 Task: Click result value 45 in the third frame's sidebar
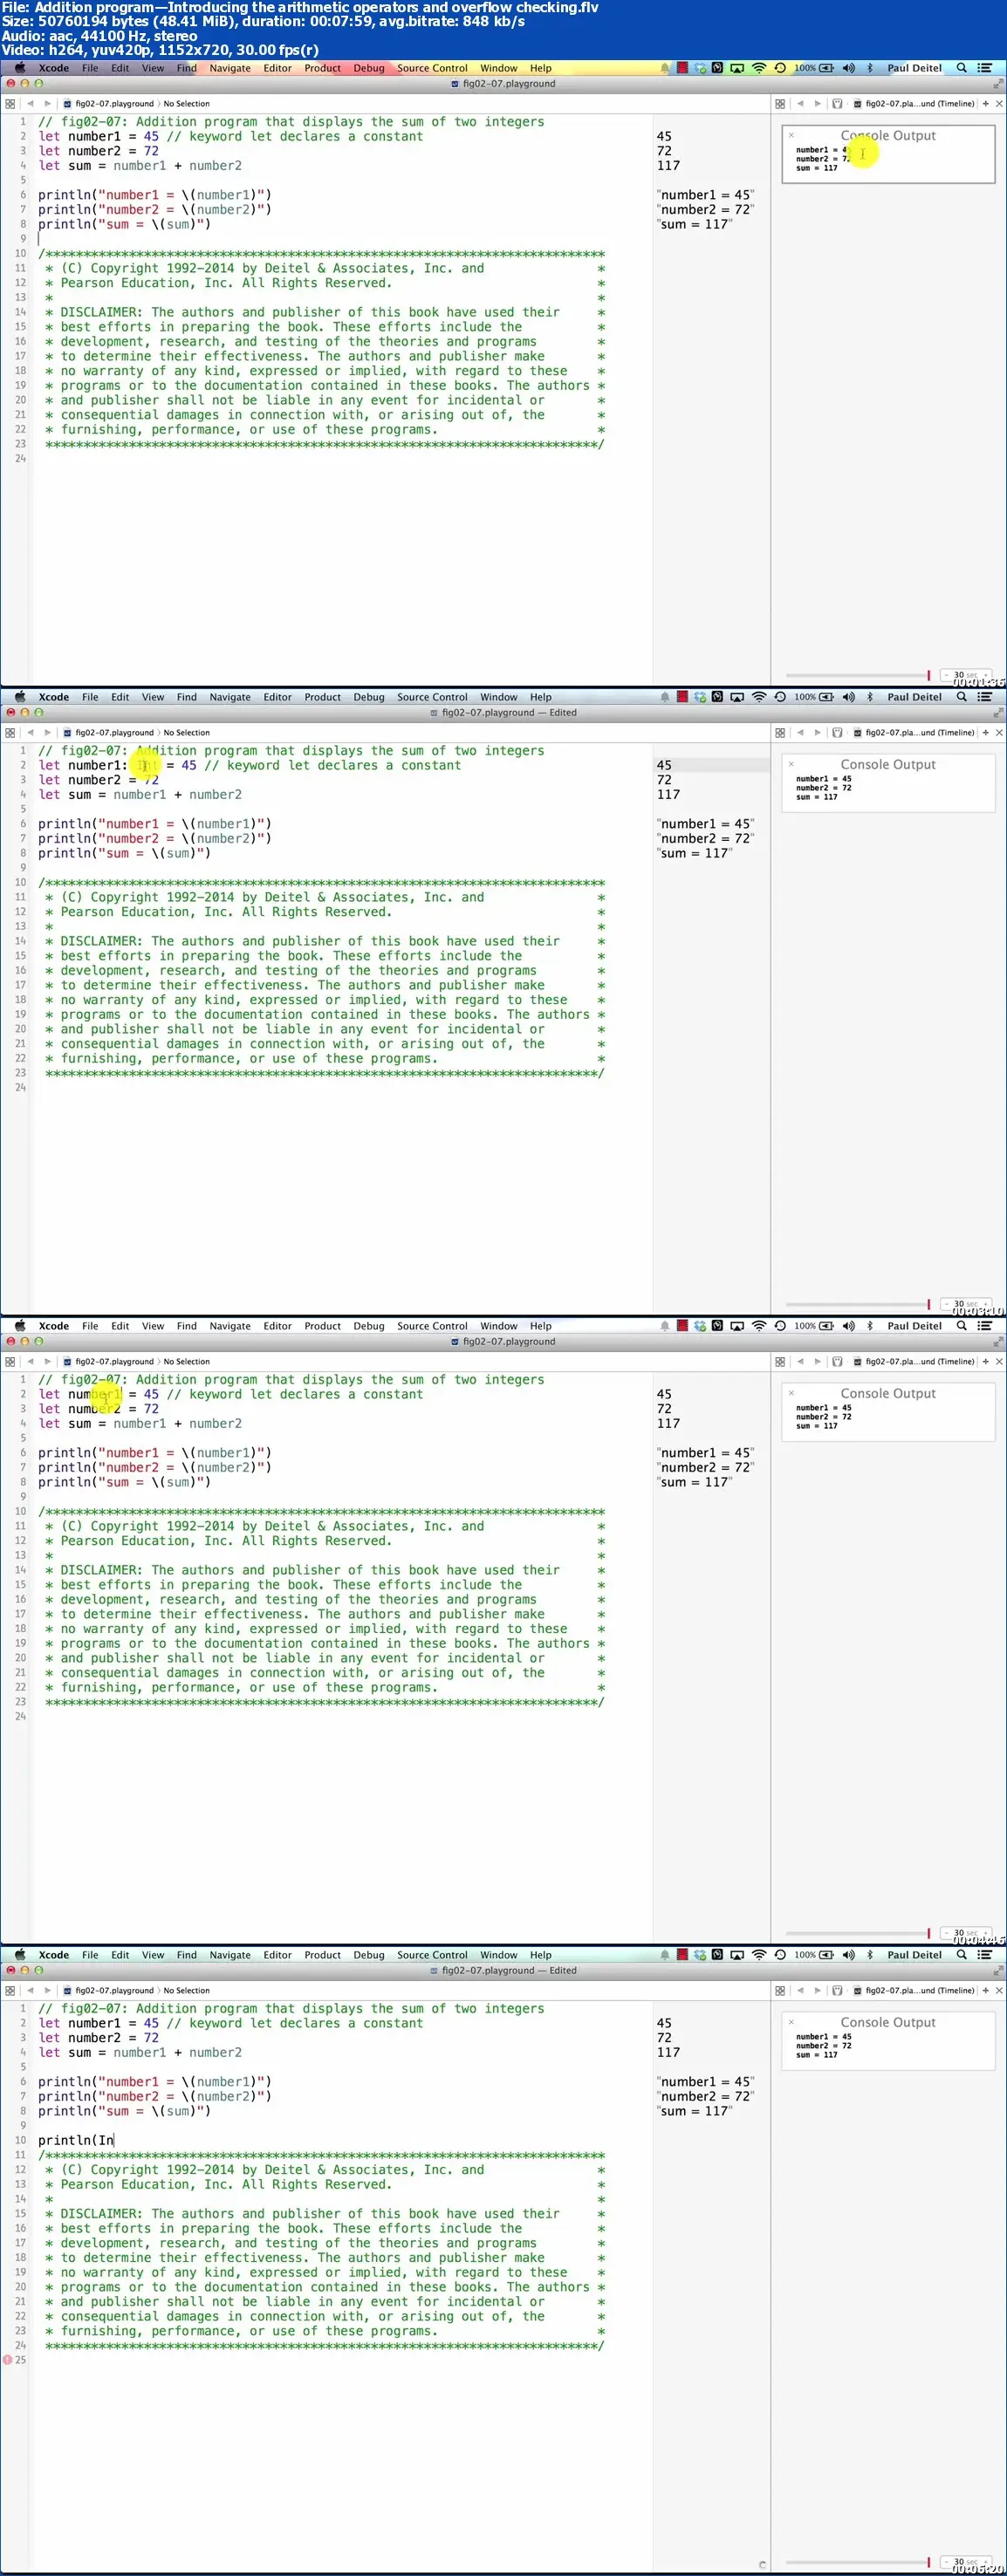pos(664,1394)
